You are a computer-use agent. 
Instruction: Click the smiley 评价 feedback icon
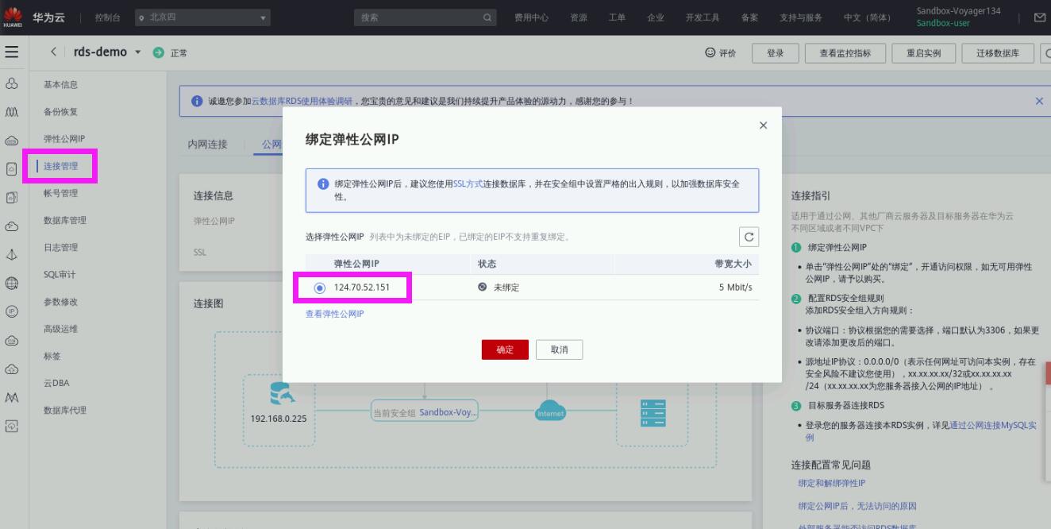tap(710, 53)
